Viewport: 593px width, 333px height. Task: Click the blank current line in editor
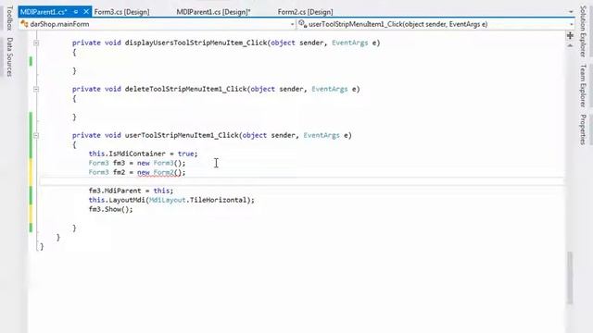click(301, 181)
